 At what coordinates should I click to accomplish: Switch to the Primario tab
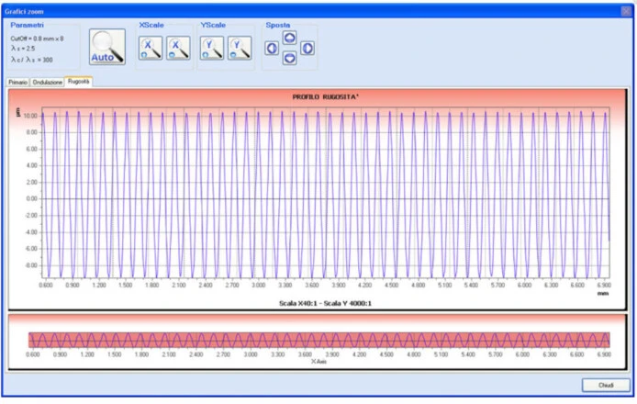(18, 82)
